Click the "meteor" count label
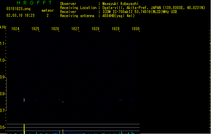Viewport: 211px width, 134px height. 48,10
